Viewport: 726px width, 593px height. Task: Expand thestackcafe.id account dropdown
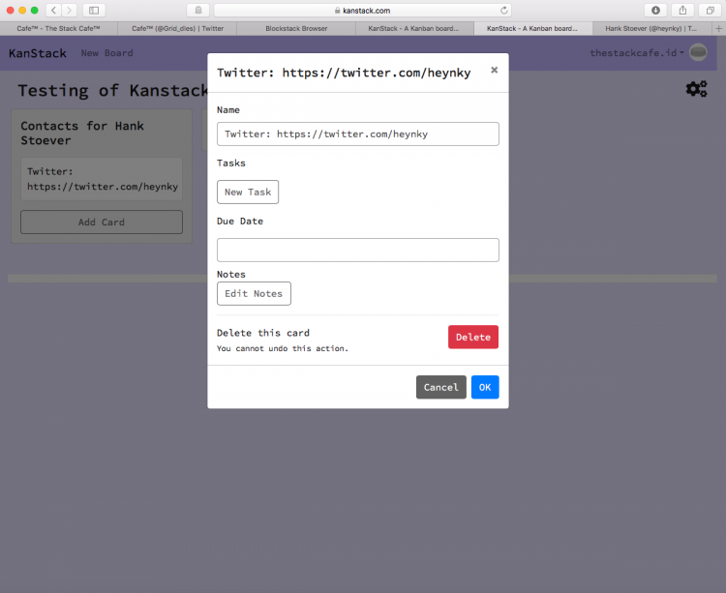tap(637, 53)
